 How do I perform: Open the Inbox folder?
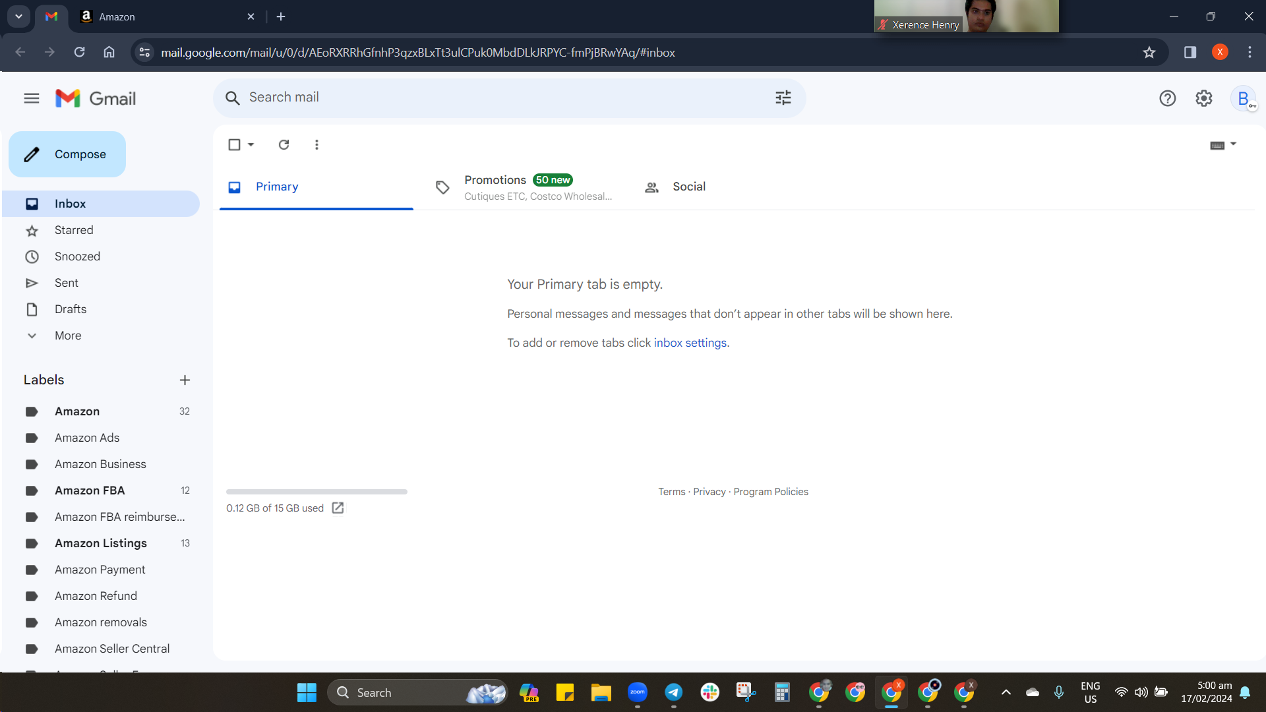tap(101, 204)
